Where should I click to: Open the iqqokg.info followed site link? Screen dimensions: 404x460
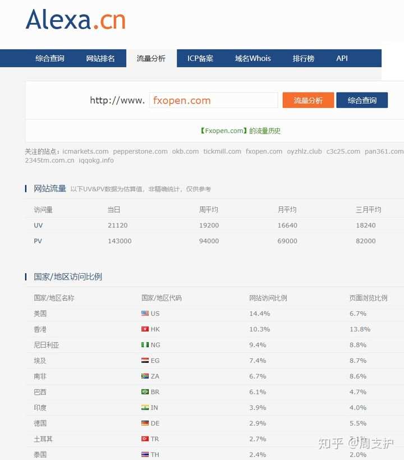(97, 160)
